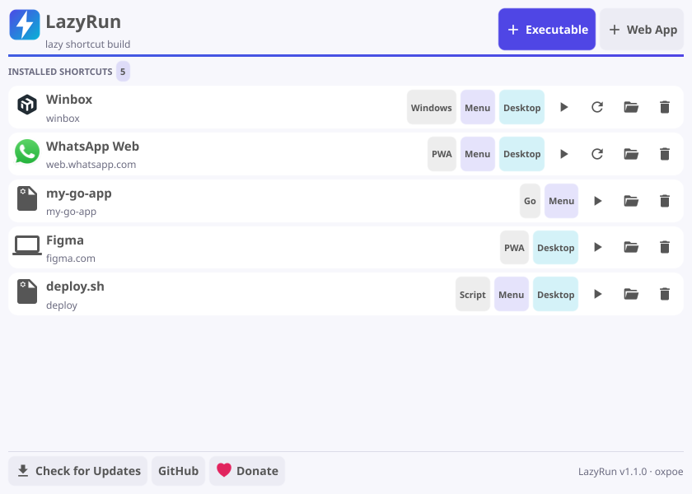Delete the my-go-app shortcut
Viewport: 692px width, 494px height.
[x=665, y=201]
